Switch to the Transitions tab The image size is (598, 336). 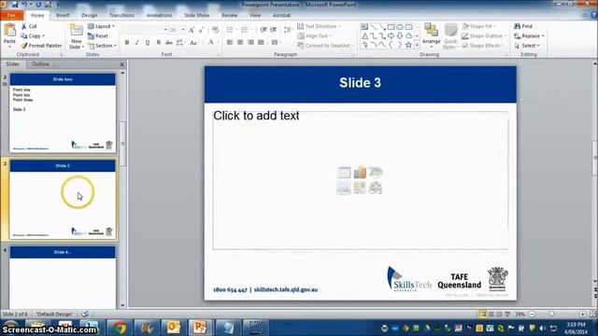coord(121,15)
